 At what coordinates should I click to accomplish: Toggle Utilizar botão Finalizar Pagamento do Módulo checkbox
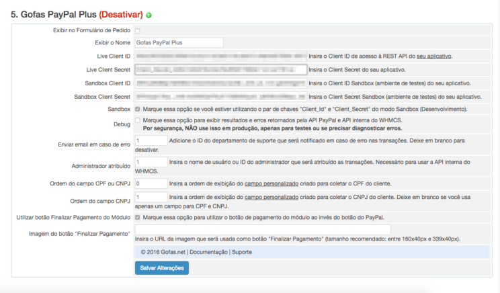(x=138, y=218)
